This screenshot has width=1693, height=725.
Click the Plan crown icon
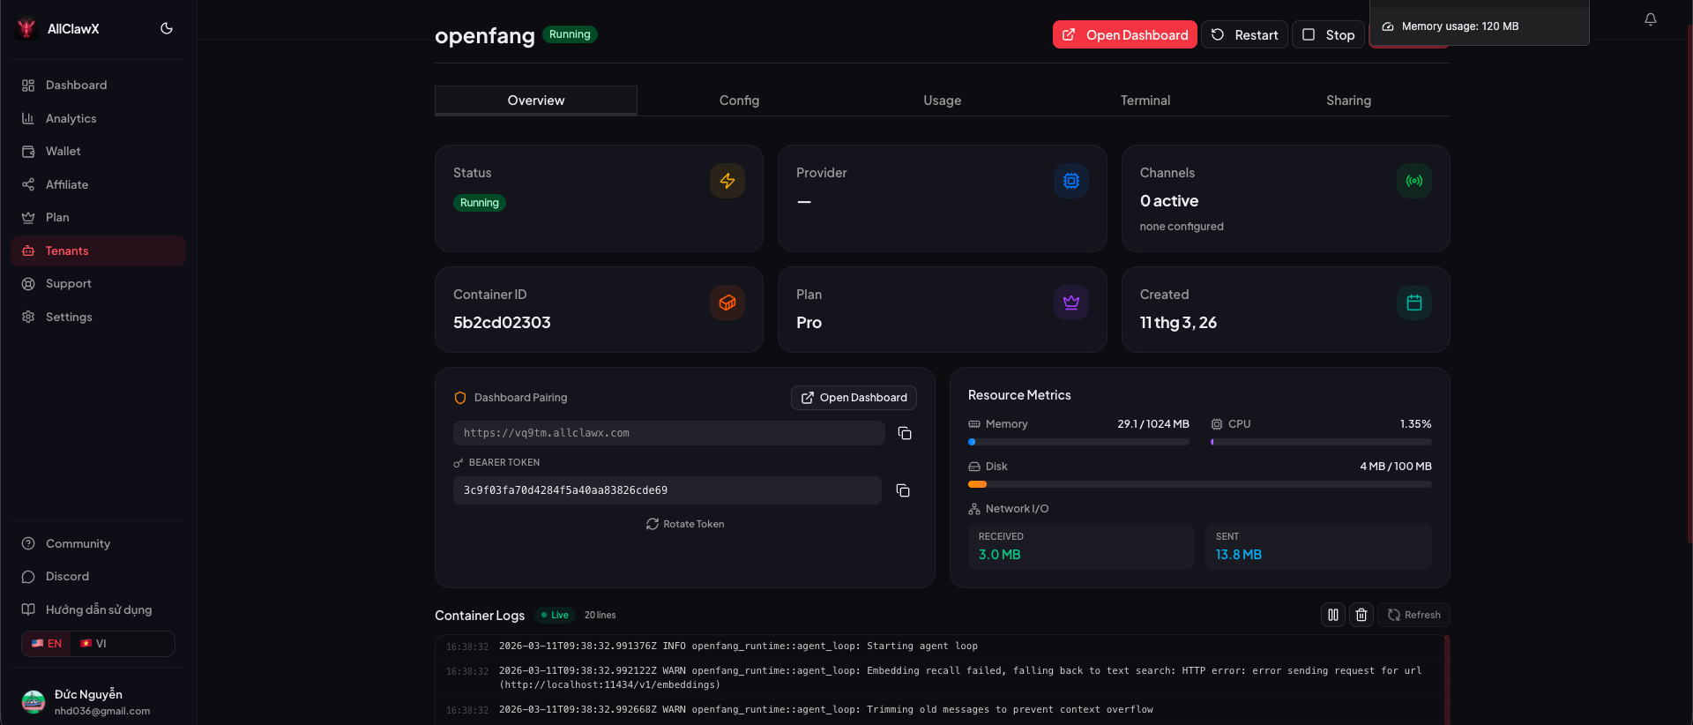pyautogui.click(x=1071, y=303)
